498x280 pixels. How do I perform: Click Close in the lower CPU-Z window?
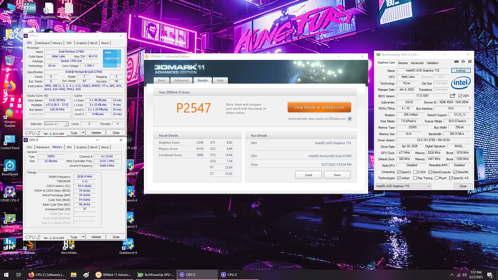pyautogui.click(x=116, y=237)
